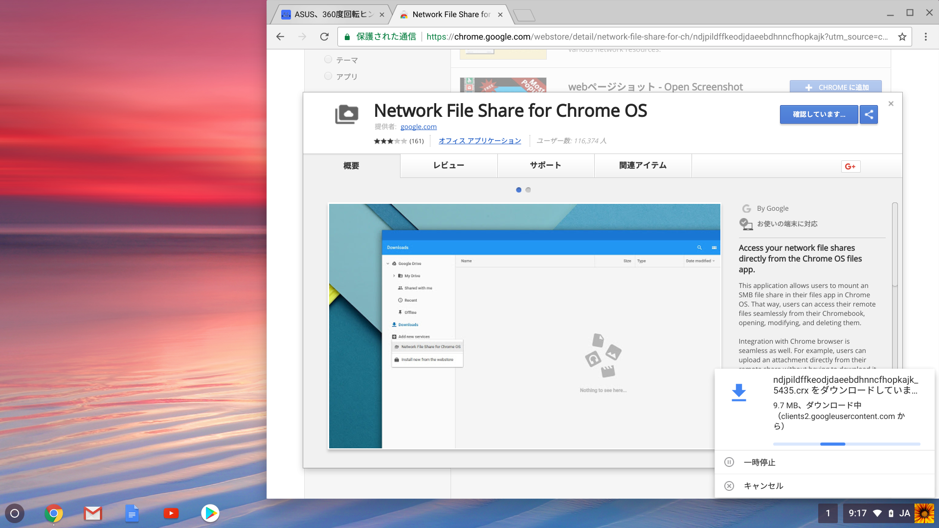The height and width of the screenshot is (528, 939).
Task: Pause the crx file download with 一時停止
Action: (759, 462)
